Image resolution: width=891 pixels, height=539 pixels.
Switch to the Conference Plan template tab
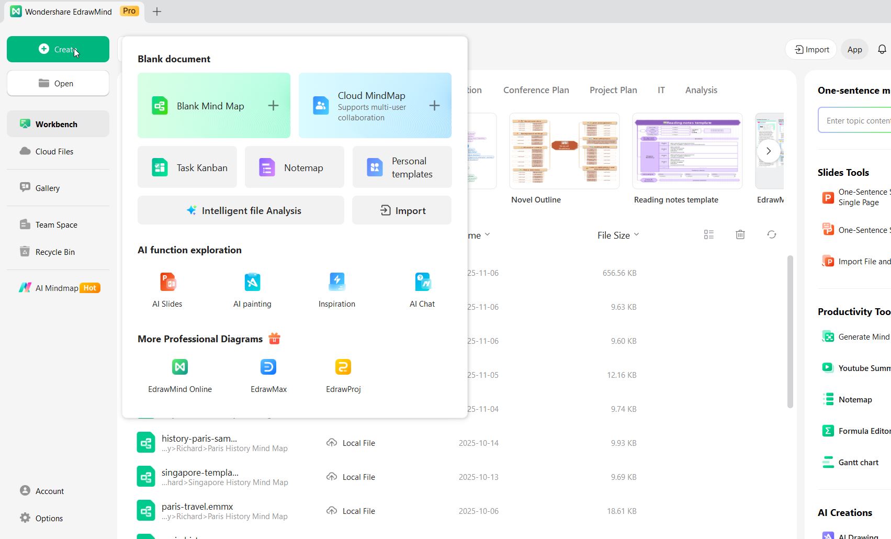pyautogui.click(x=536, y=90)
